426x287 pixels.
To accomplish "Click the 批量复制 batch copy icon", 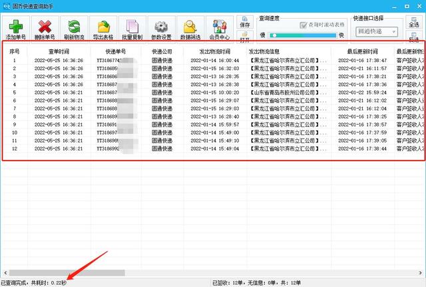I will [x=132, y=27].
